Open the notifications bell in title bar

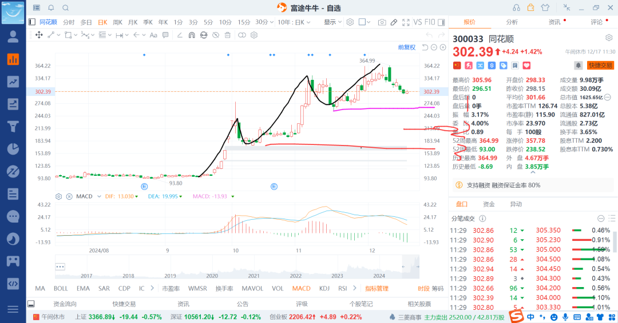tap(51, 8)
